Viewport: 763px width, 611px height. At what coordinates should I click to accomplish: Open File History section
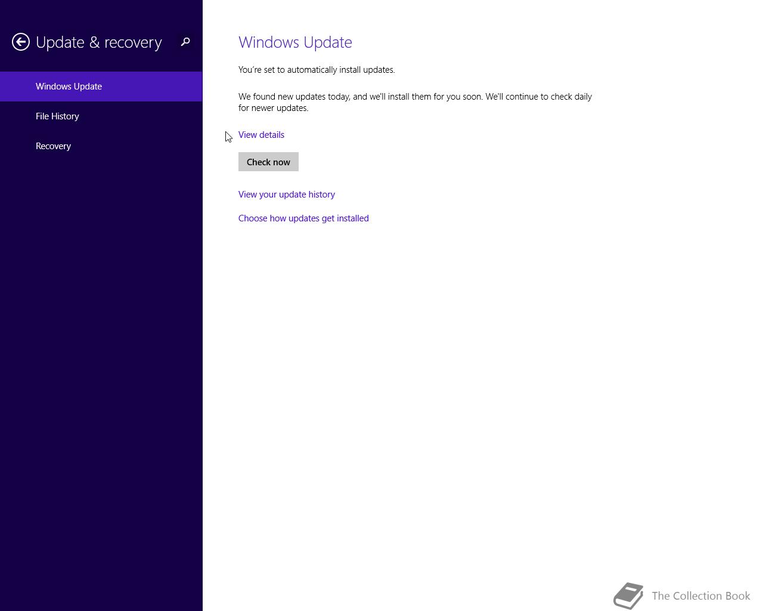point(101,116)
